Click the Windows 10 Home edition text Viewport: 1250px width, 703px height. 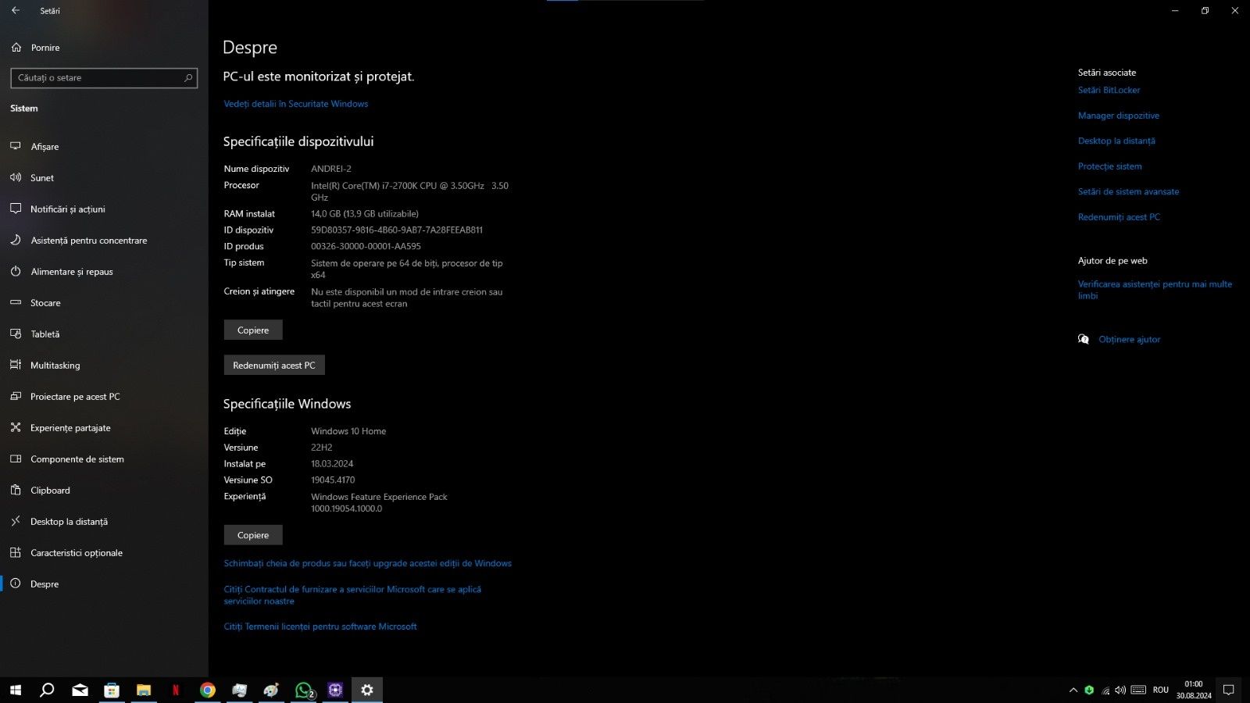coord(348,431)
